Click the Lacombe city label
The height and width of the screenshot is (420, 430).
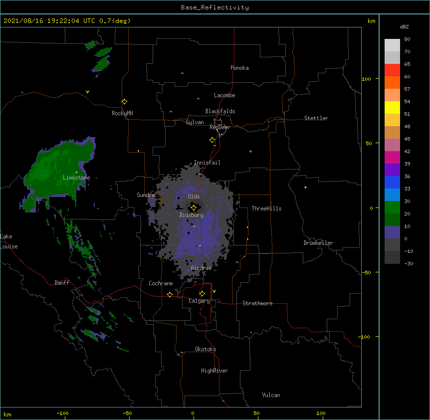coord(224,95)
